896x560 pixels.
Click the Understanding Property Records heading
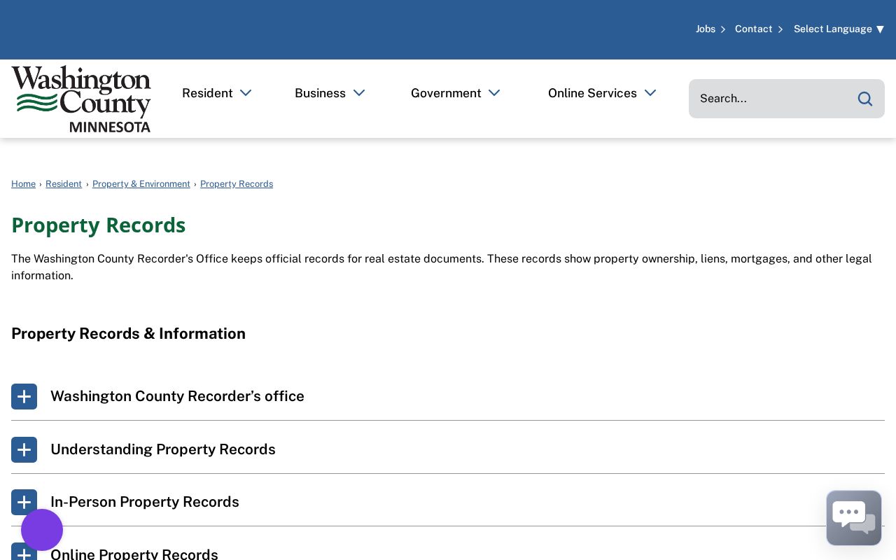[163, 449]
